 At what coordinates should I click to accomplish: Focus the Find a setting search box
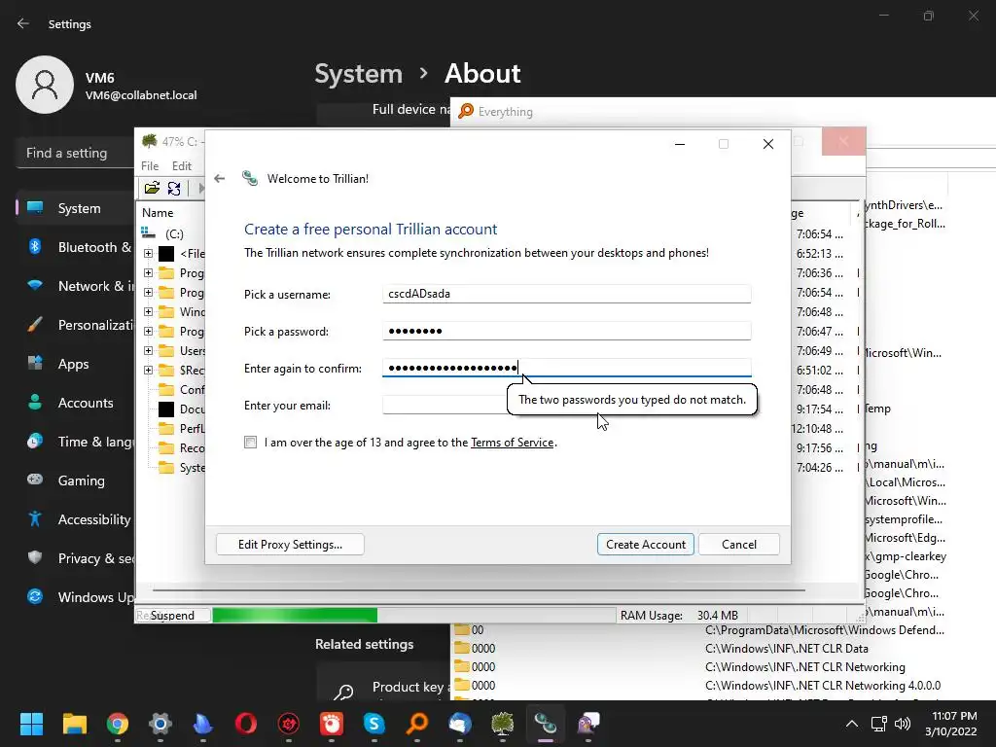(75, 153)
